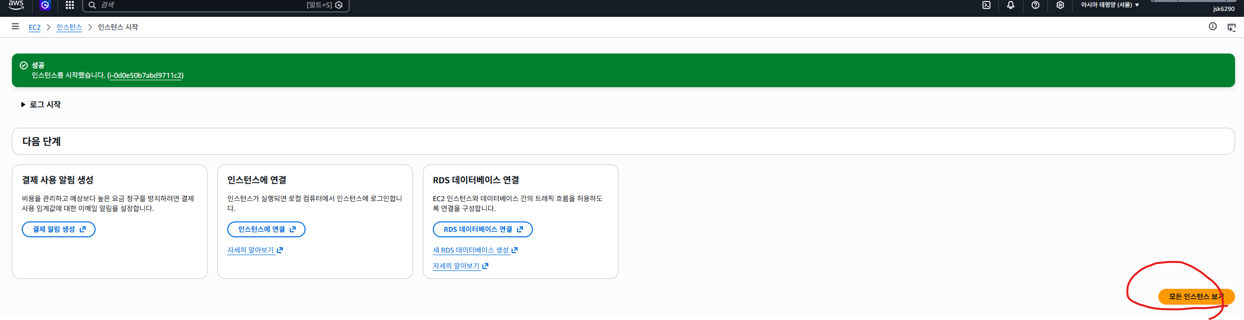Screen dimensions: 1244x320
Task: Open the 아시아 태평양 (서울) region dropdown
Action: pos(1109,5)
